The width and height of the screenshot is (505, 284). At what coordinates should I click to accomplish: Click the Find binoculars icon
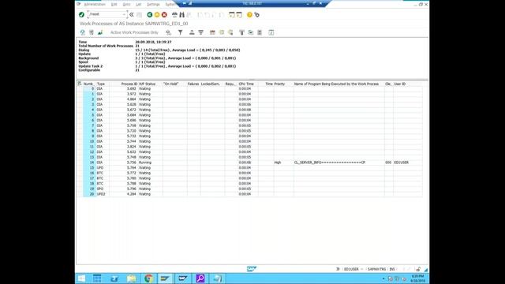pos(182,14)
